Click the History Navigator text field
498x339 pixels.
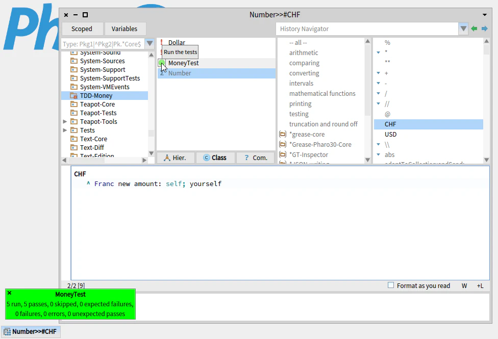pos(367,29)
